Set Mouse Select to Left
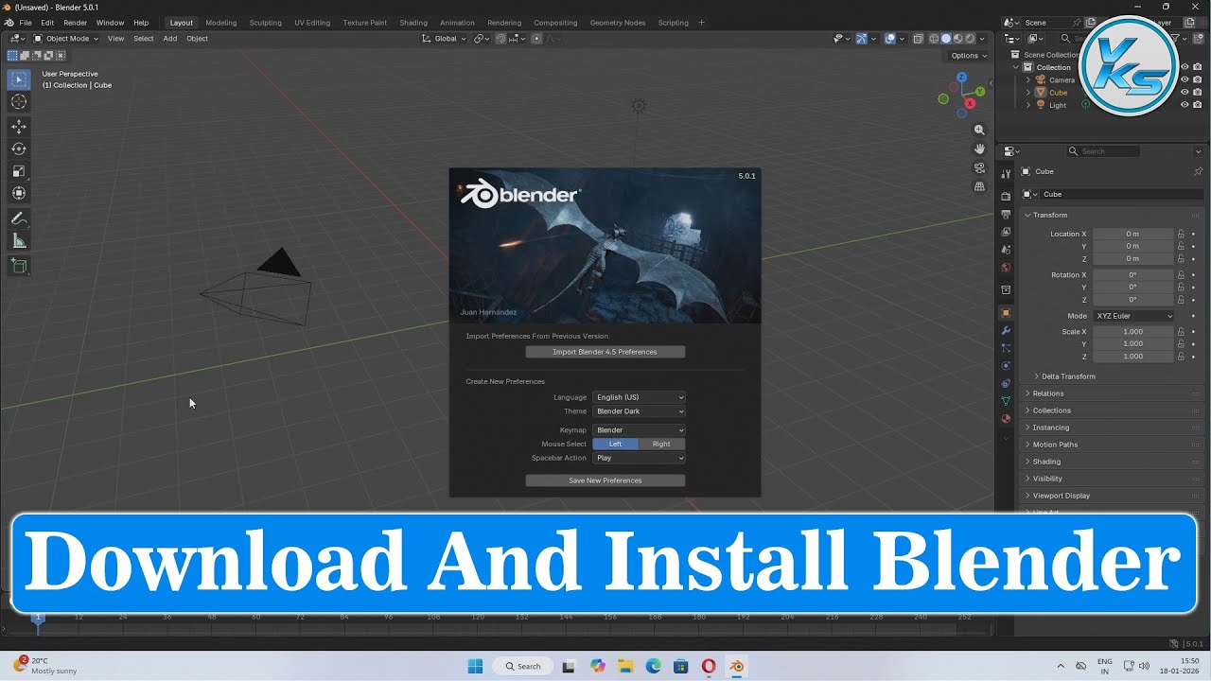The image size is (1211, 681). tap(615, 444)
